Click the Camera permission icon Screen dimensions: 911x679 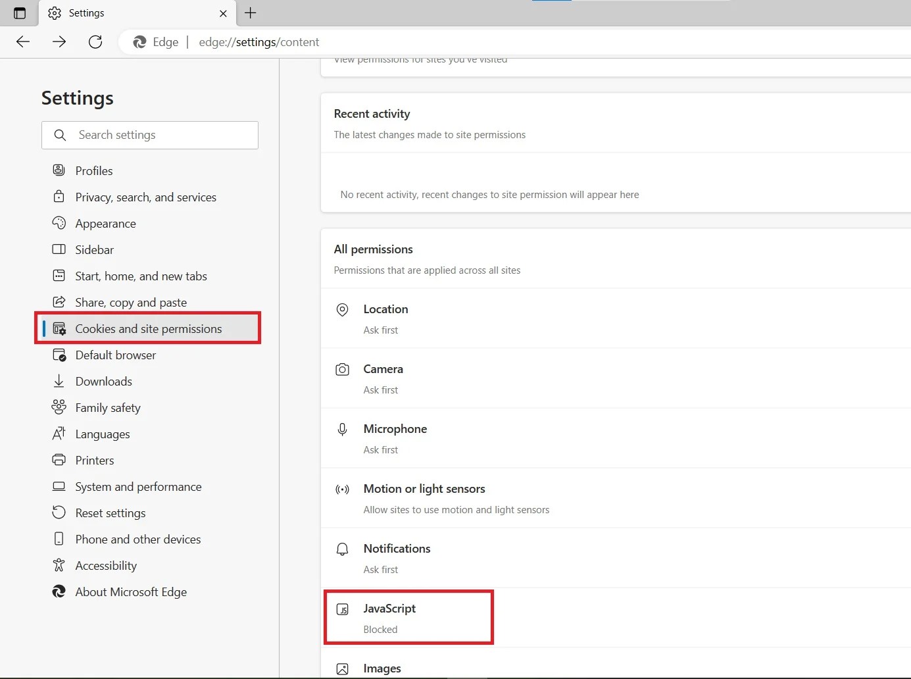[x=342, y=369]
